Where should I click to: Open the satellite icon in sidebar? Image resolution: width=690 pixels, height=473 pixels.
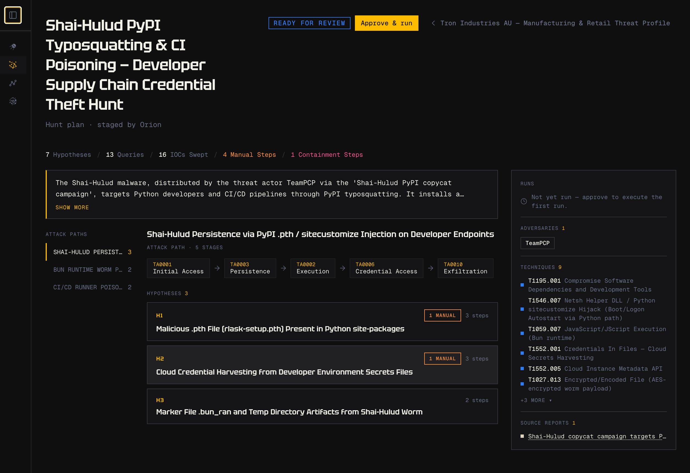click(13, 46)
